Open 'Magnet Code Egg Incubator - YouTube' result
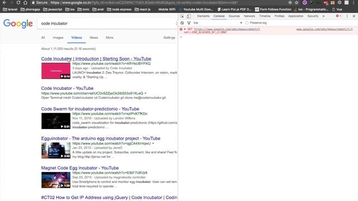 80,168
